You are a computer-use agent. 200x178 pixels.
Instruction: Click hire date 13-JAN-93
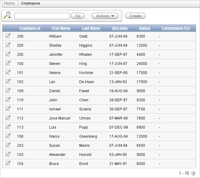118,82
